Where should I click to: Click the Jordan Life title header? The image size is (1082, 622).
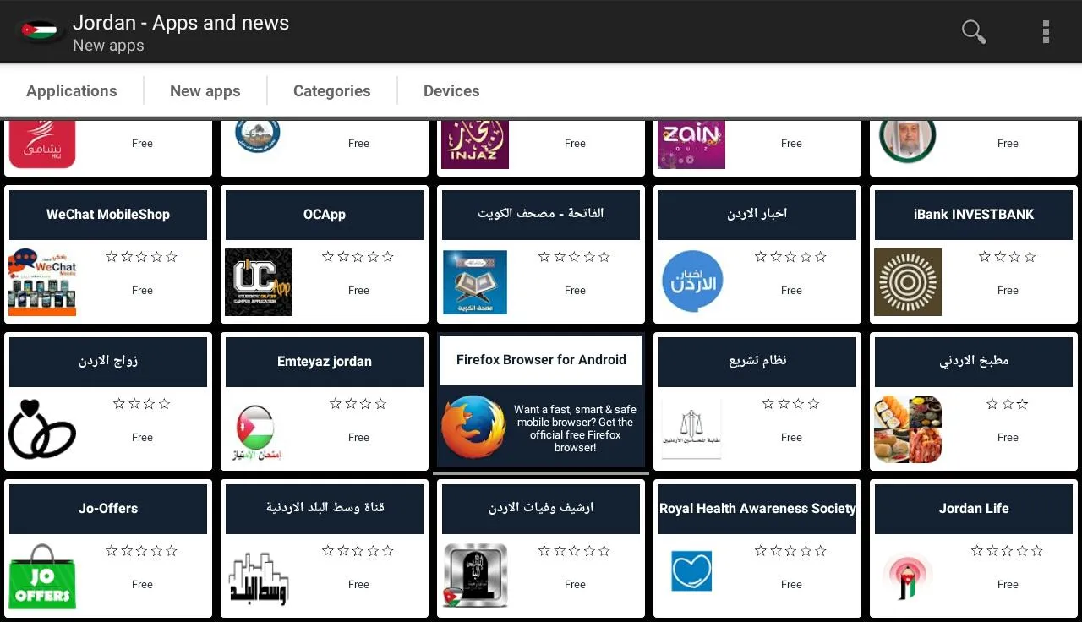click(974, 509)
